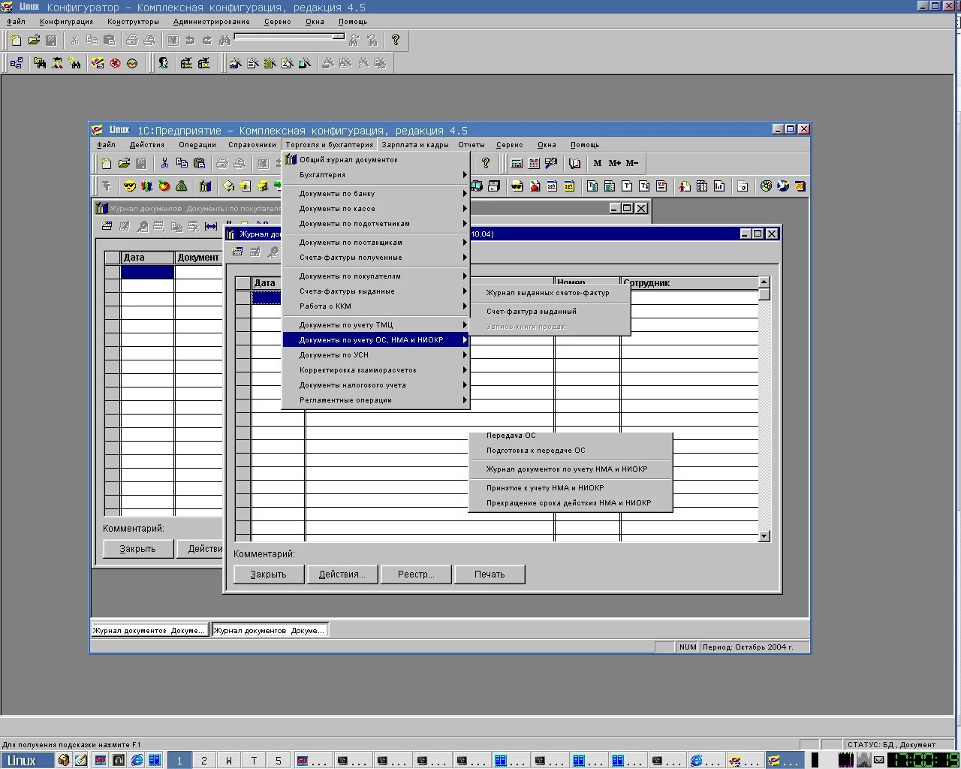This screenshot has height=769, width=961.
Task: Switch to first Журнал документов window tab
Action: (x=149, y=631)
